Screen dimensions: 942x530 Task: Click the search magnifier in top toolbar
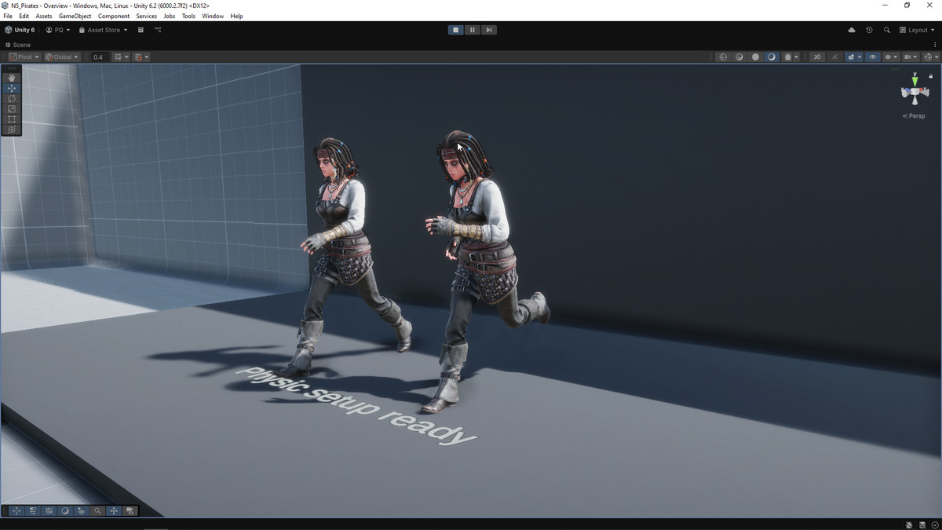point(887,30)
